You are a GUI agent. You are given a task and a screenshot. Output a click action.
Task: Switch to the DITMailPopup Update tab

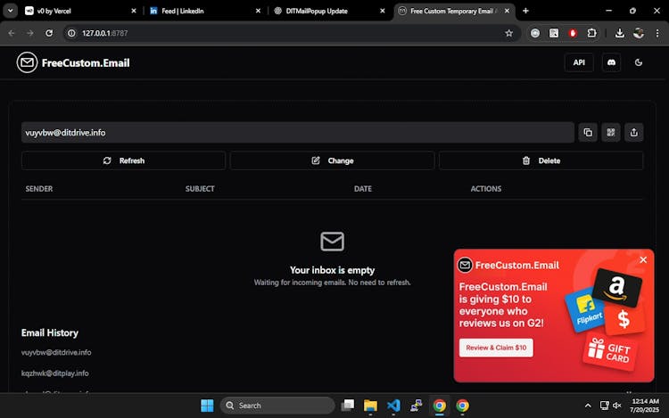point(321,11)
